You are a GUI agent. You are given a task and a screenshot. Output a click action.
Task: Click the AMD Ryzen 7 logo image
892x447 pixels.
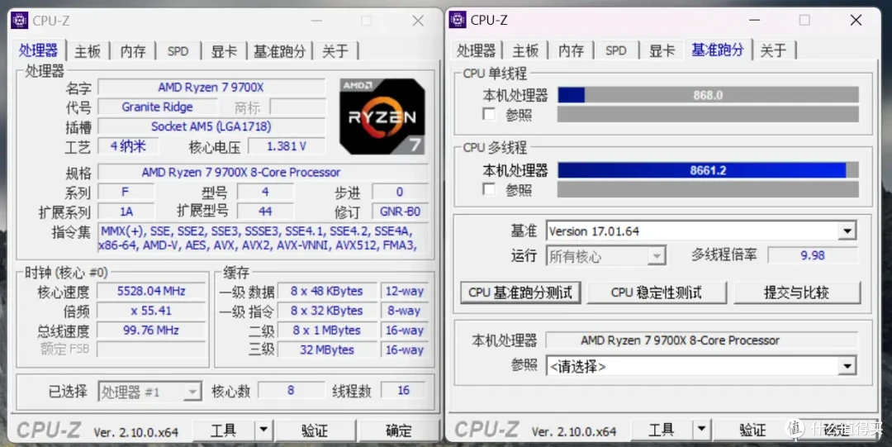[x=382, y=117]
